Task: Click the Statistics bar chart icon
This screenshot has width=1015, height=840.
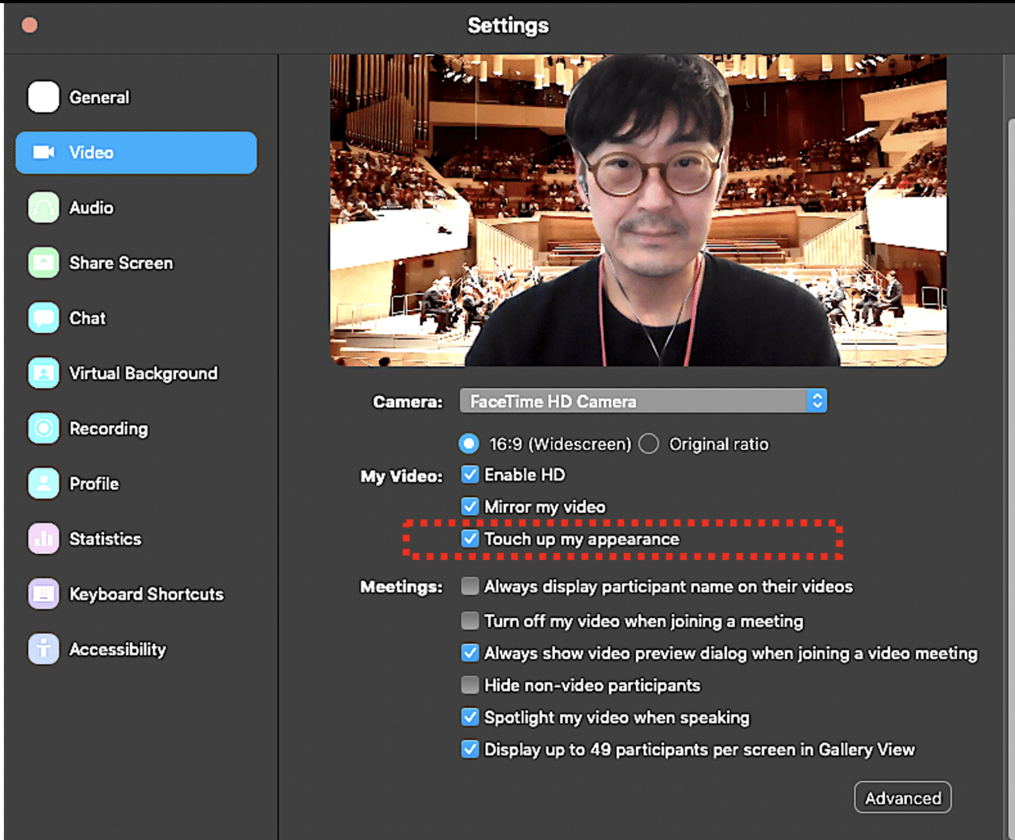Action: click(x=44, y=539)
